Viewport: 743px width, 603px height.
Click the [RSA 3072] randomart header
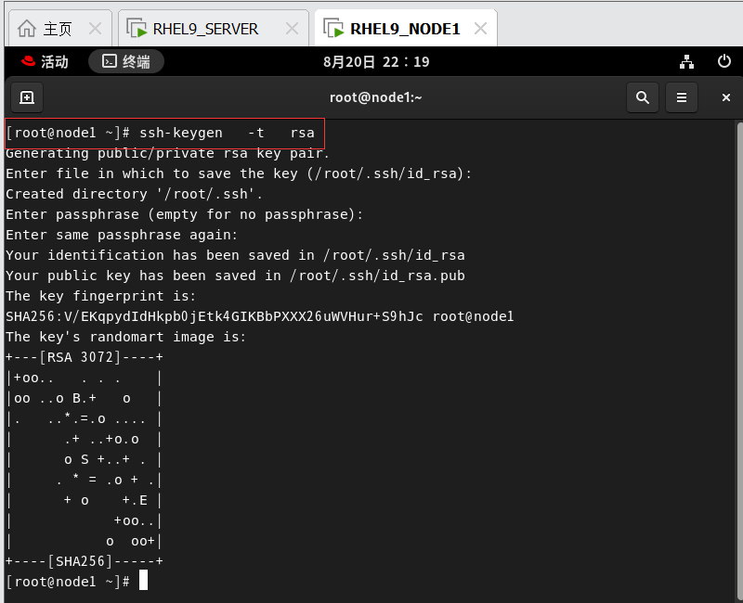(x=85, y=357)
